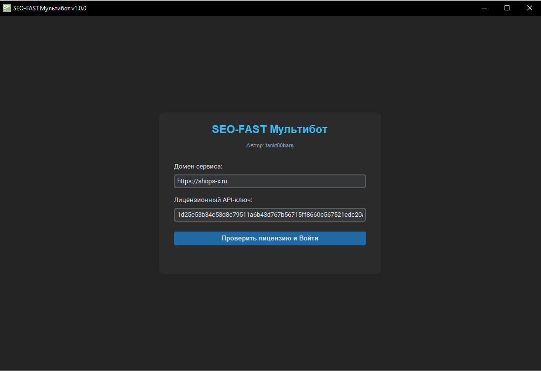This screenshot has width=541, height=371.
Task: Click the "Лицензионный API-ключ:" label
Action: 213,200
